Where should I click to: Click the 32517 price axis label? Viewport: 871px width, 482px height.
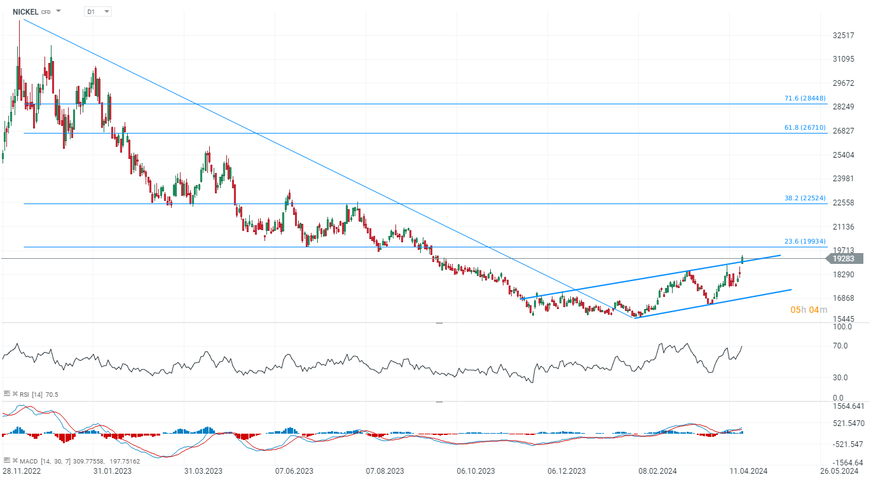844,35
